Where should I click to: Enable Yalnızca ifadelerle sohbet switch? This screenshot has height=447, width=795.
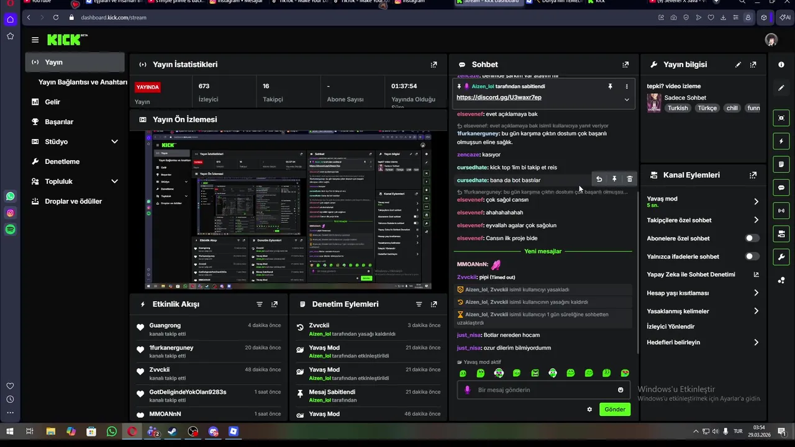click(x=751, y=256)
